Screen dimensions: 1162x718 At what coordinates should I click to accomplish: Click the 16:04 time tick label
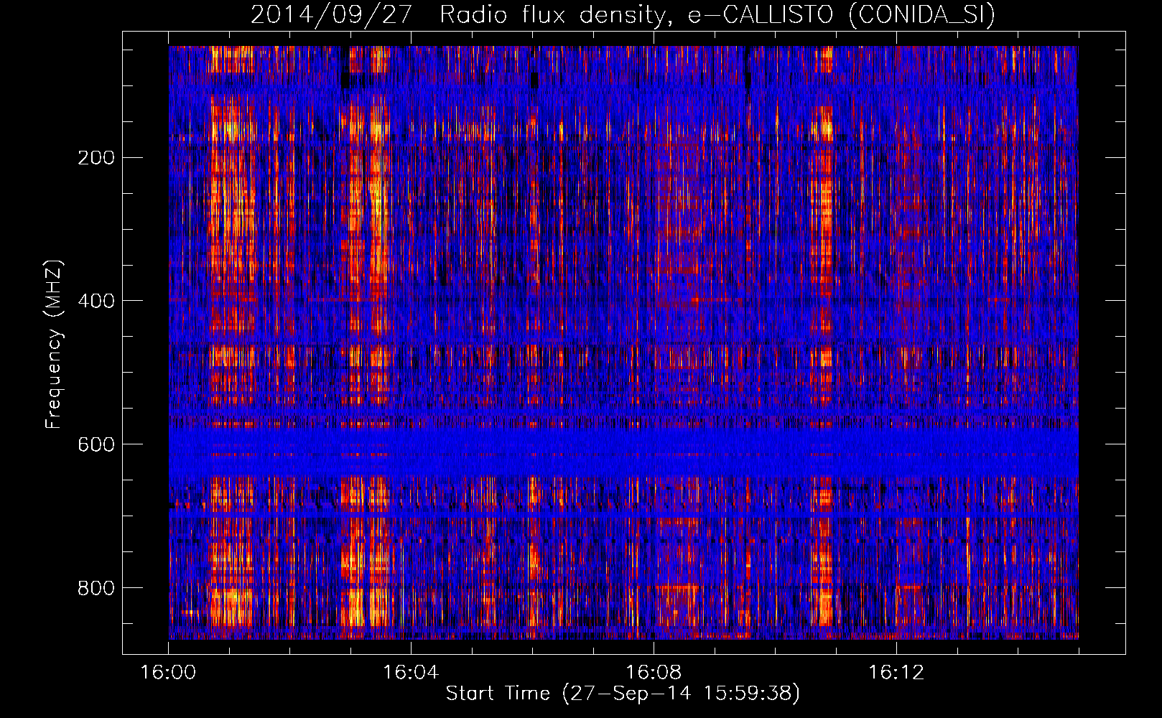(x=411, y=673)
